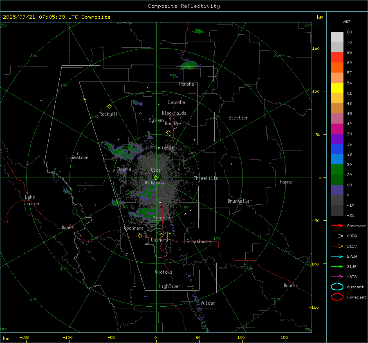The image size is (368, 343).
Task: Click the RedDeer label
Action: tap(173, 124)
